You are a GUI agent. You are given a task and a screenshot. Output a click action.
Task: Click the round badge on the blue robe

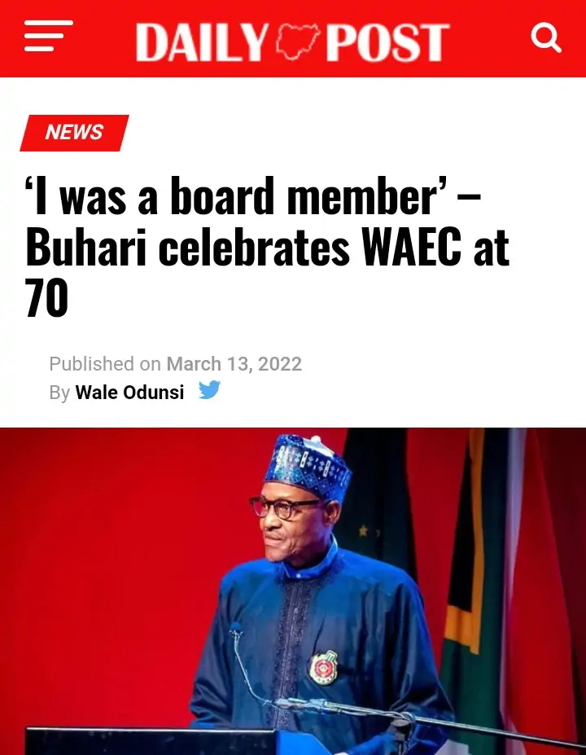coord(323,668)
